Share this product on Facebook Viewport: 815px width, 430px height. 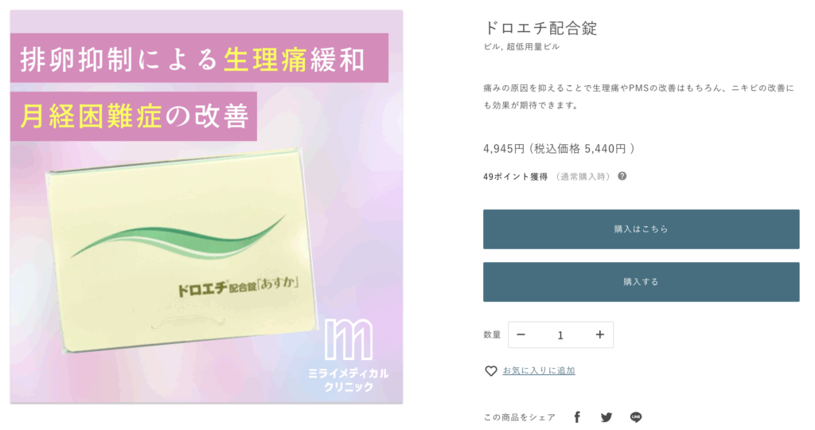[x=577, y=417]
